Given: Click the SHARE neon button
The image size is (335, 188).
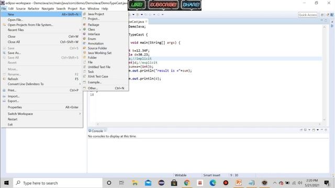Looking at the screenshot, I should pos(191,5).
